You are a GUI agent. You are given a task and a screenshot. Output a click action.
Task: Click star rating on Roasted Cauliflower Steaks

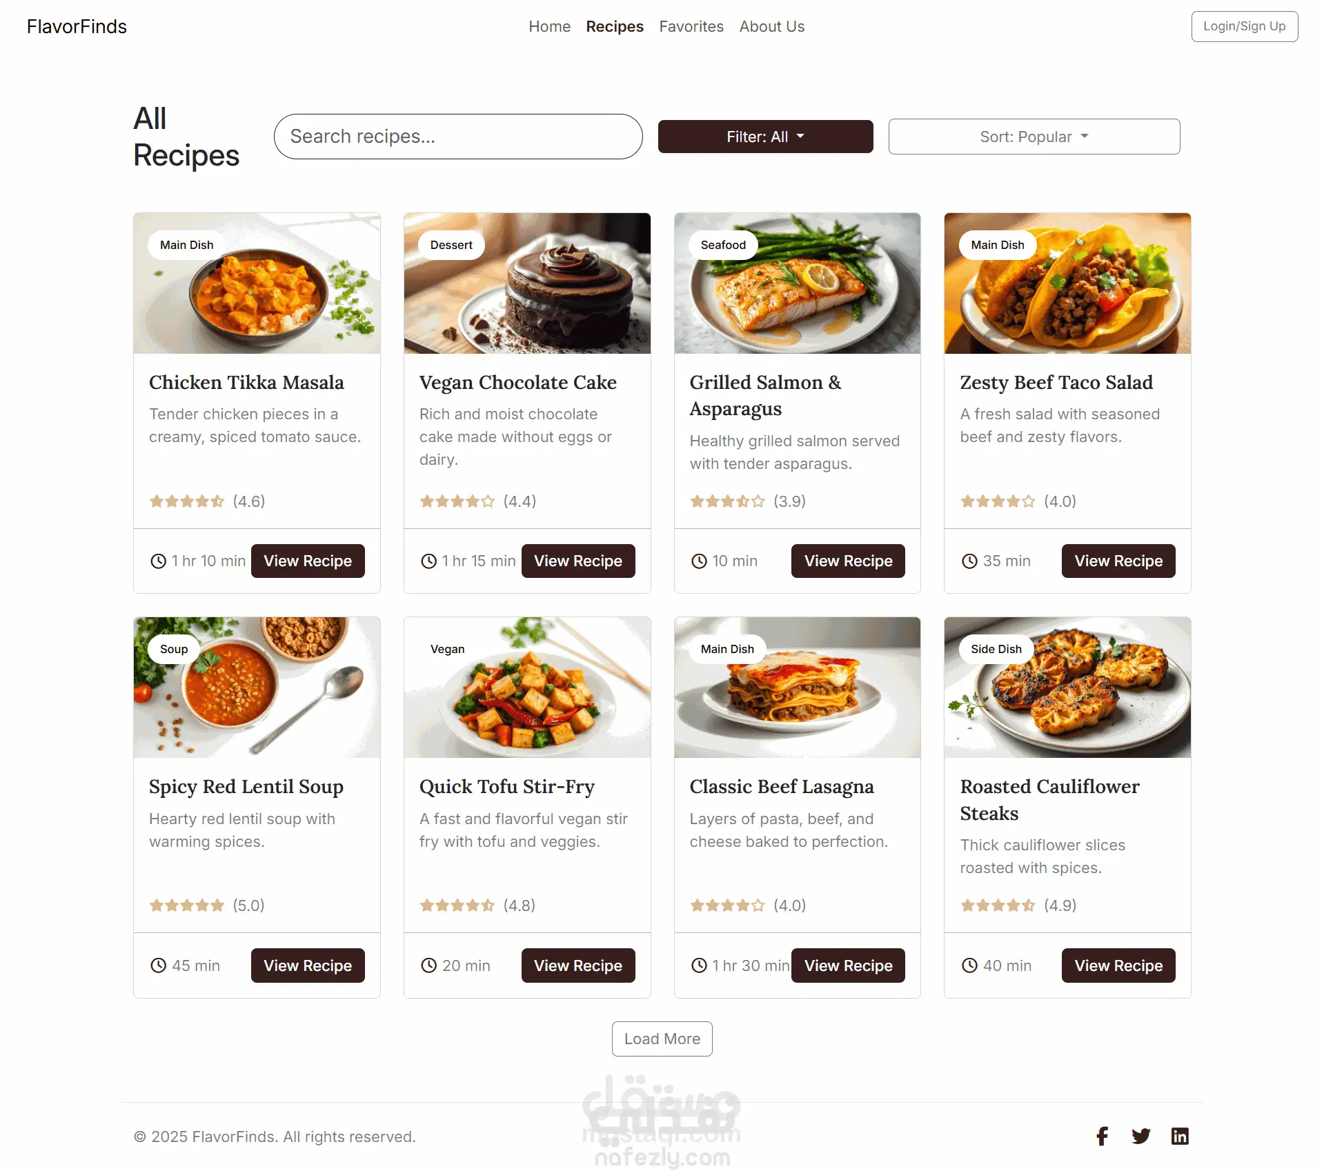click(998, 905)
